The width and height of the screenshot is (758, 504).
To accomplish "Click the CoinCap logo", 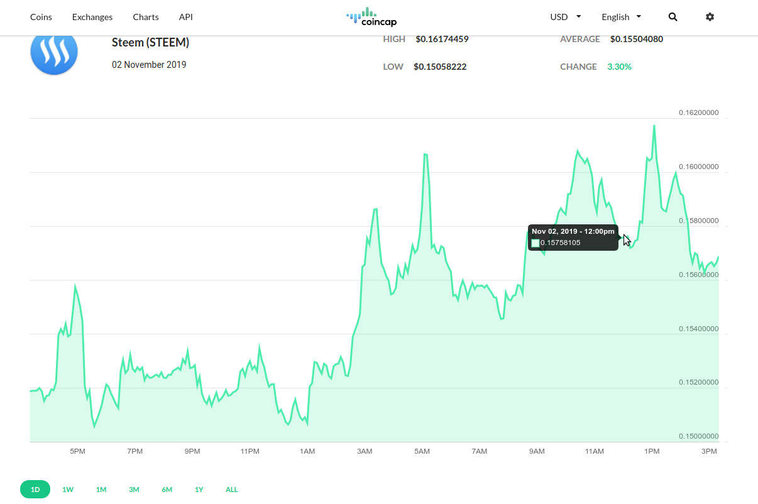I will pyautogui.click(x=371, y=17).
